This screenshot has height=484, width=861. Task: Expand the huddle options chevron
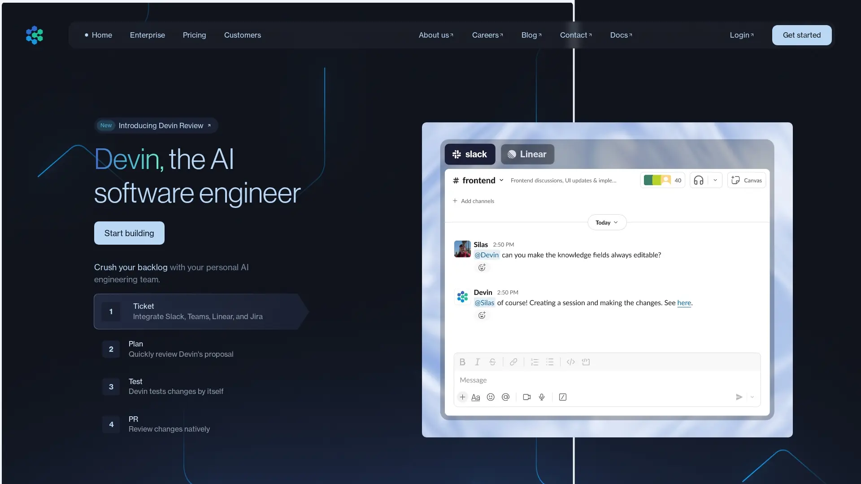[715, 180]
